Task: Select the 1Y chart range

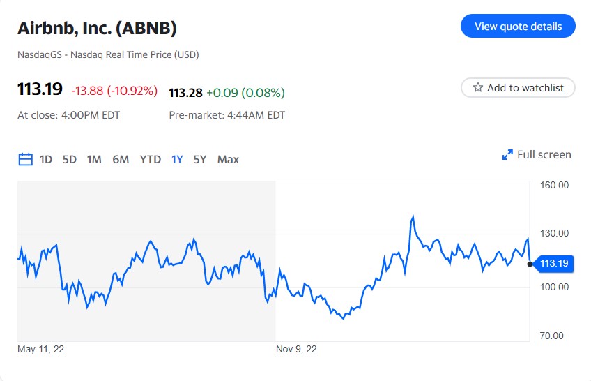Action: point(177,160)
